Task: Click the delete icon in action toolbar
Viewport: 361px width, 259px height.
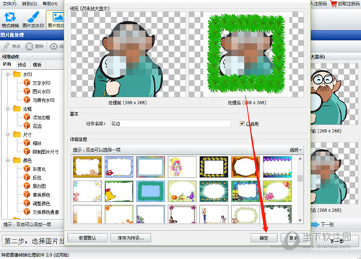Action: (x=30, y=46)
